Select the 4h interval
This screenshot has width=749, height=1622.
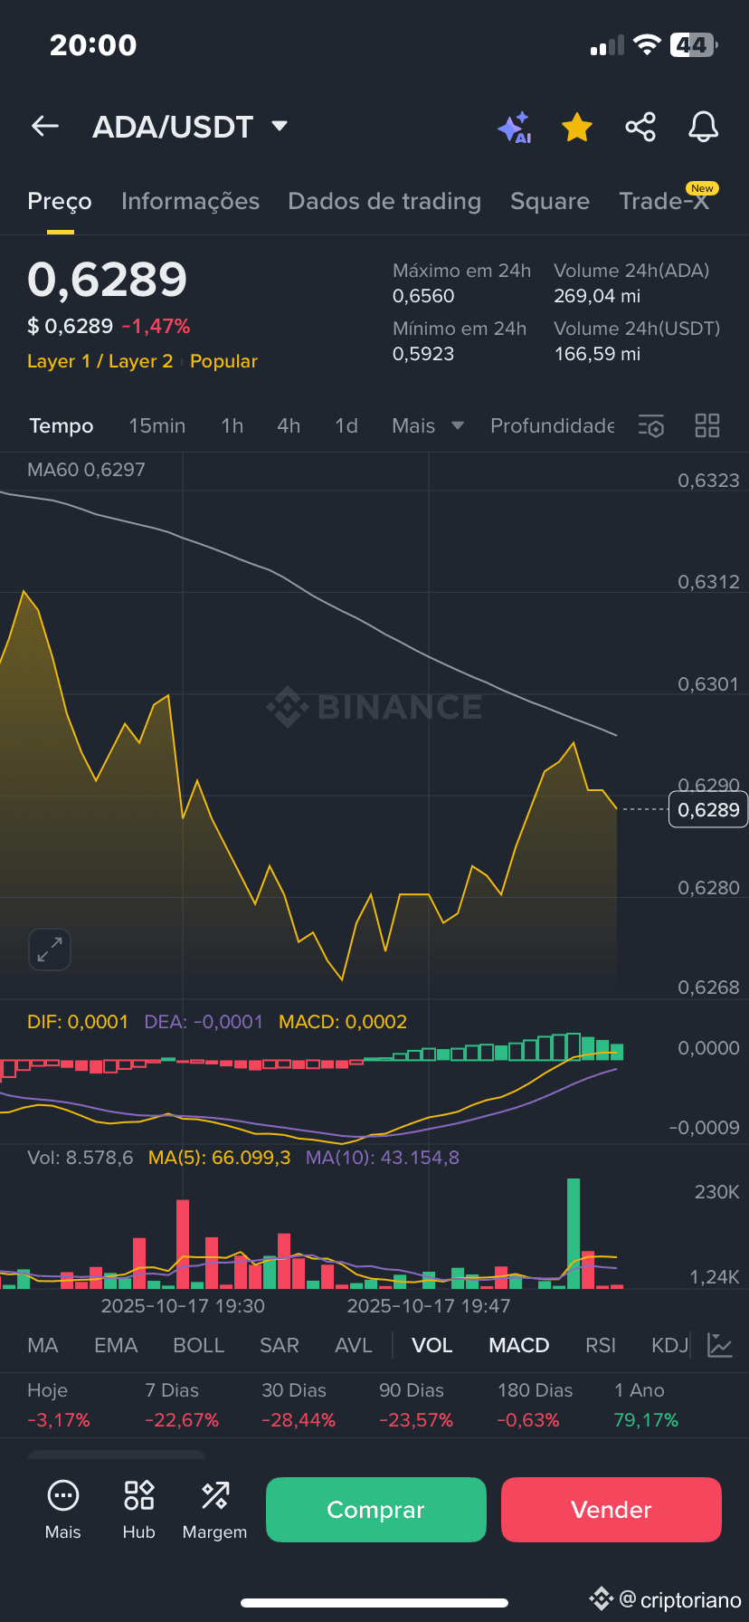tap(289, 425)
